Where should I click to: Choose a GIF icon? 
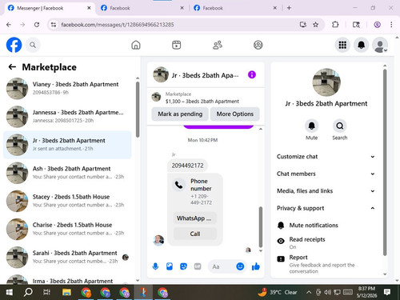pyautogui.click(x=198, y=266)
